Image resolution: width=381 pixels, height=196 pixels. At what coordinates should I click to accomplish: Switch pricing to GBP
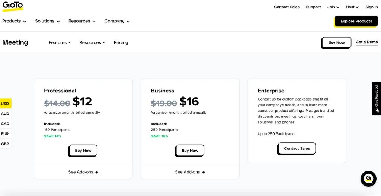pos(5,144)
